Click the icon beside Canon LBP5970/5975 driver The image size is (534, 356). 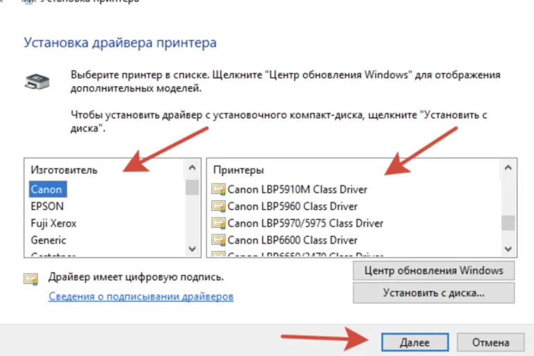click(x=218, y=223)
